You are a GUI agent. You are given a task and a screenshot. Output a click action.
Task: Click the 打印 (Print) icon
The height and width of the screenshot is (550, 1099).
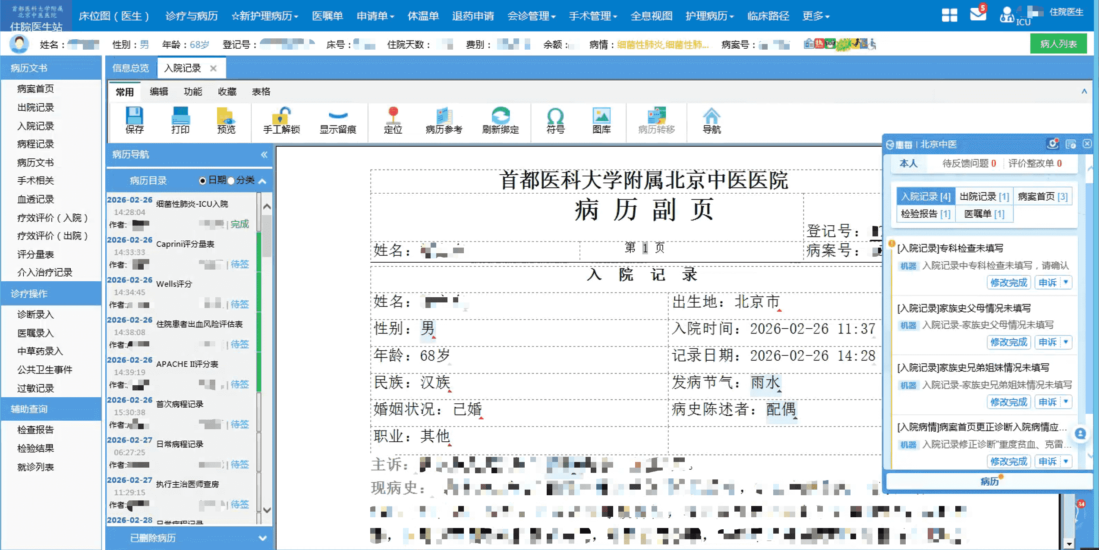click(181, 122)
